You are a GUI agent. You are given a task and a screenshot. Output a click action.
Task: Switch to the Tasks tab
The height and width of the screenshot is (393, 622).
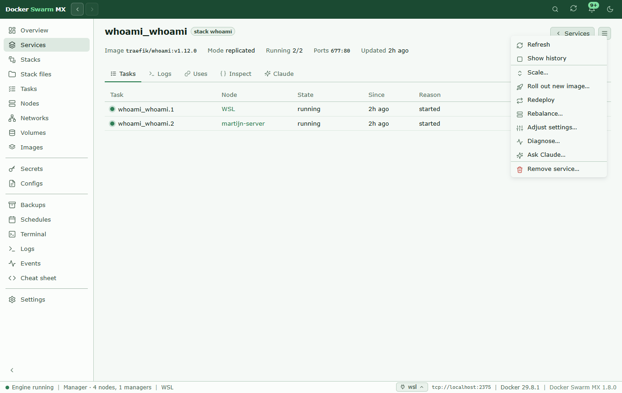pyautogui.click(x=123, y=74)
